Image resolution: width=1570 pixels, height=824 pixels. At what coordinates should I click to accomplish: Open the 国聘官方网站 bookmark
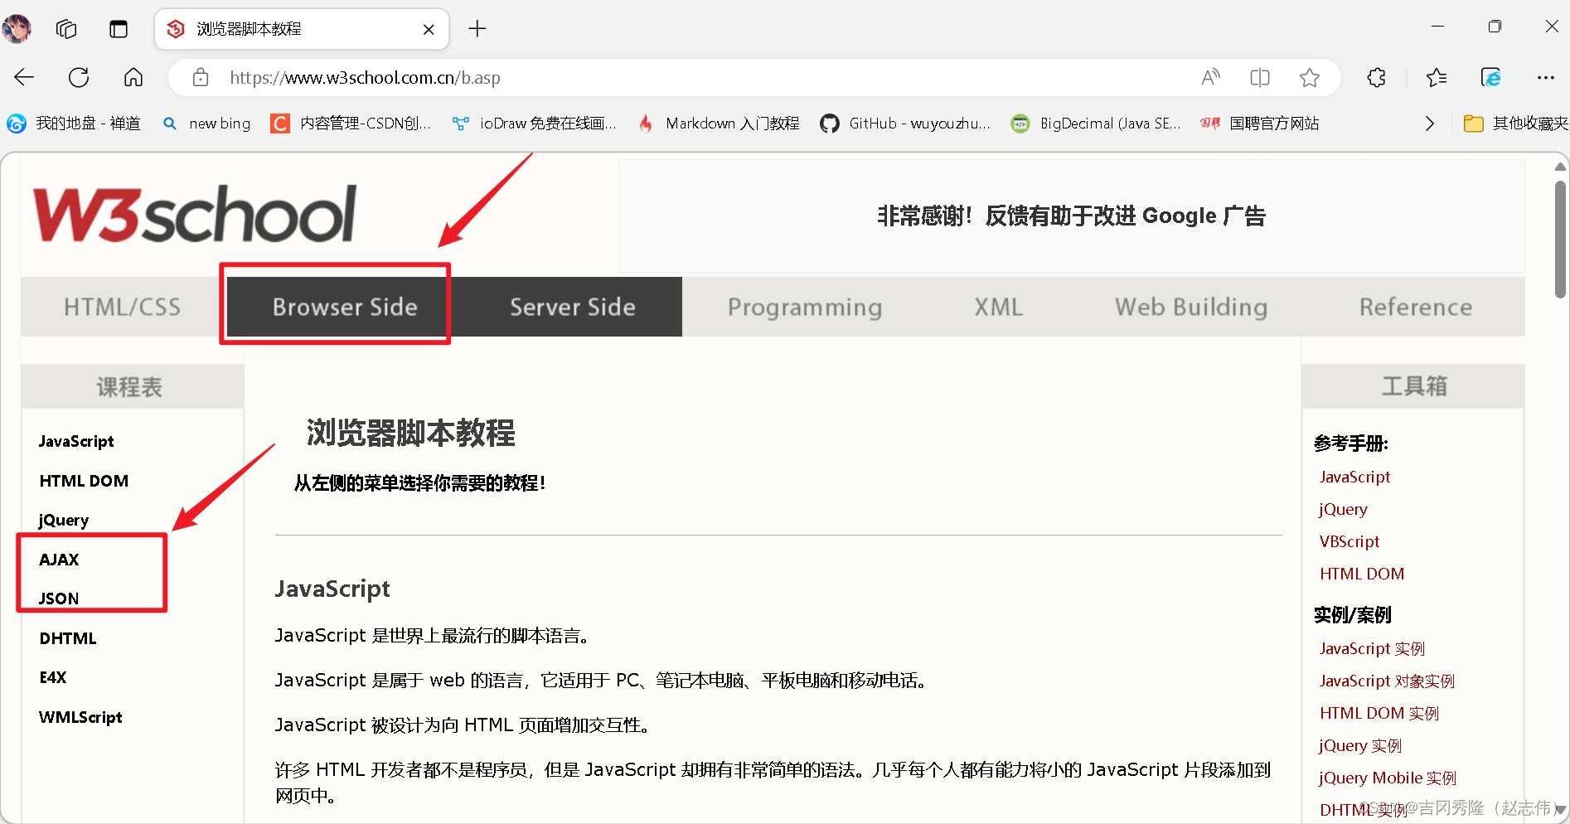(x=1260, y=124)
